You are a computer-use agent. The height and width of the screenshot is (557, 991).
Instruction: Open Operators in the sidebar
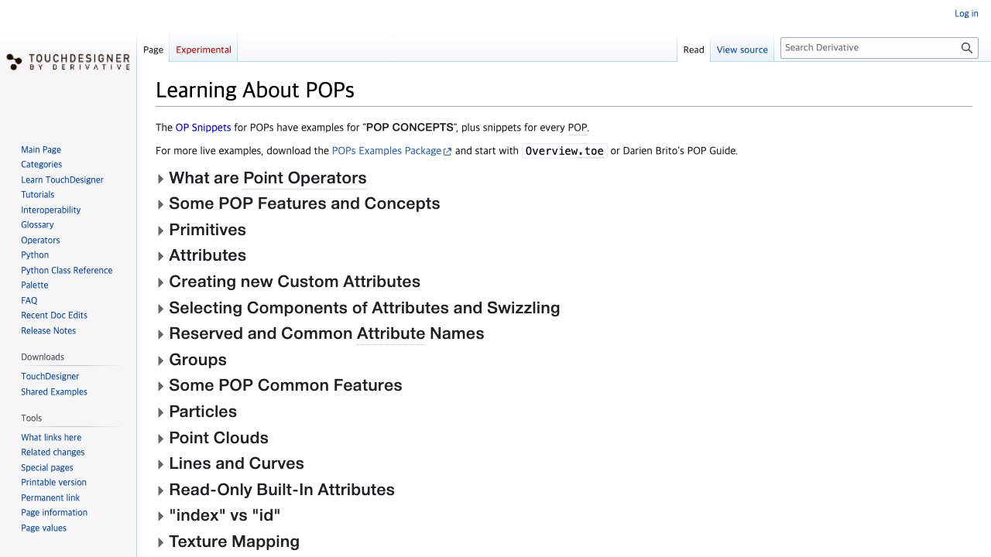click(x=40, y=241)
